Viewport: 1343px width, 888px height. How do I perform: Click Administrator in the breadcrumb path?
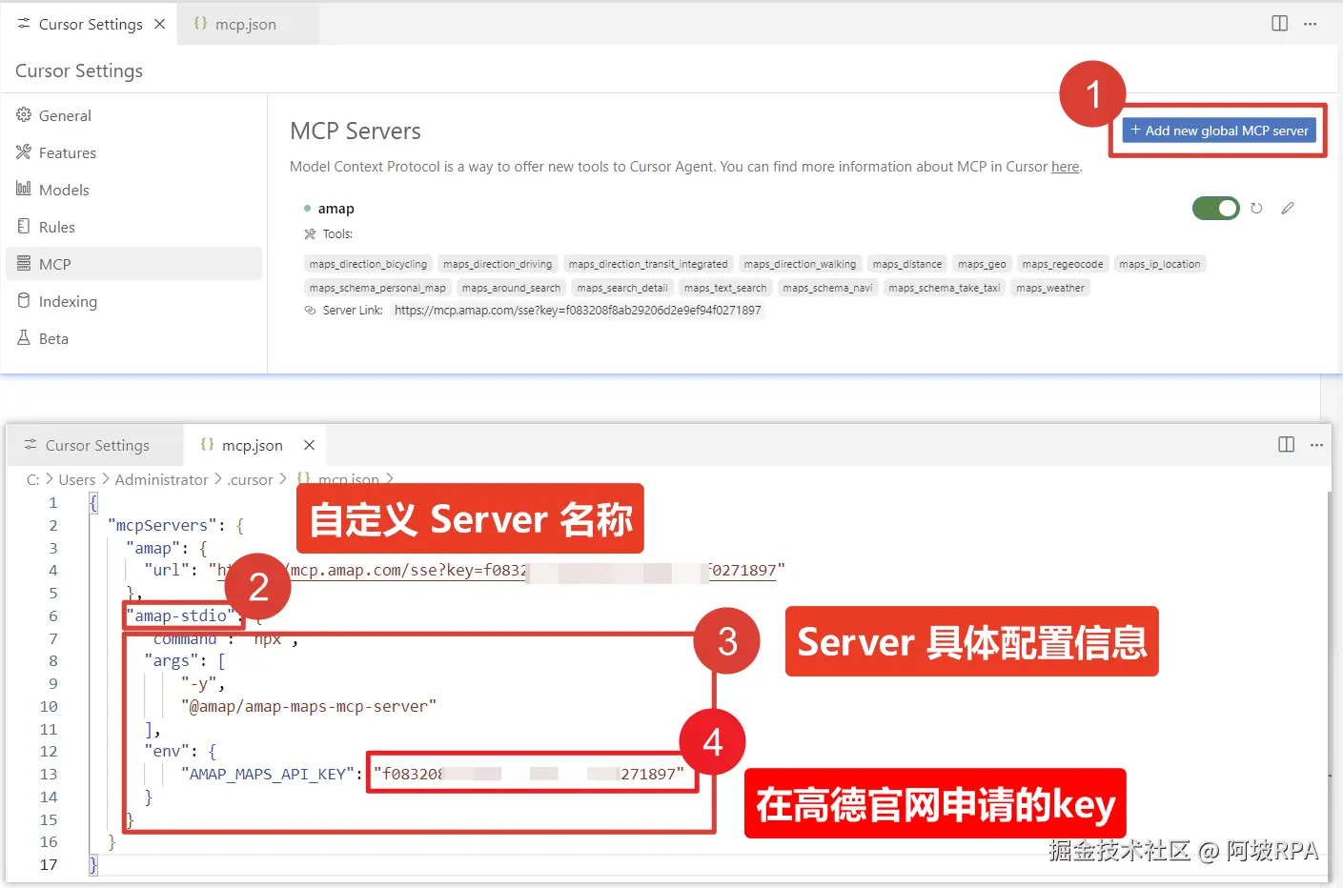(x=161, y=480)
